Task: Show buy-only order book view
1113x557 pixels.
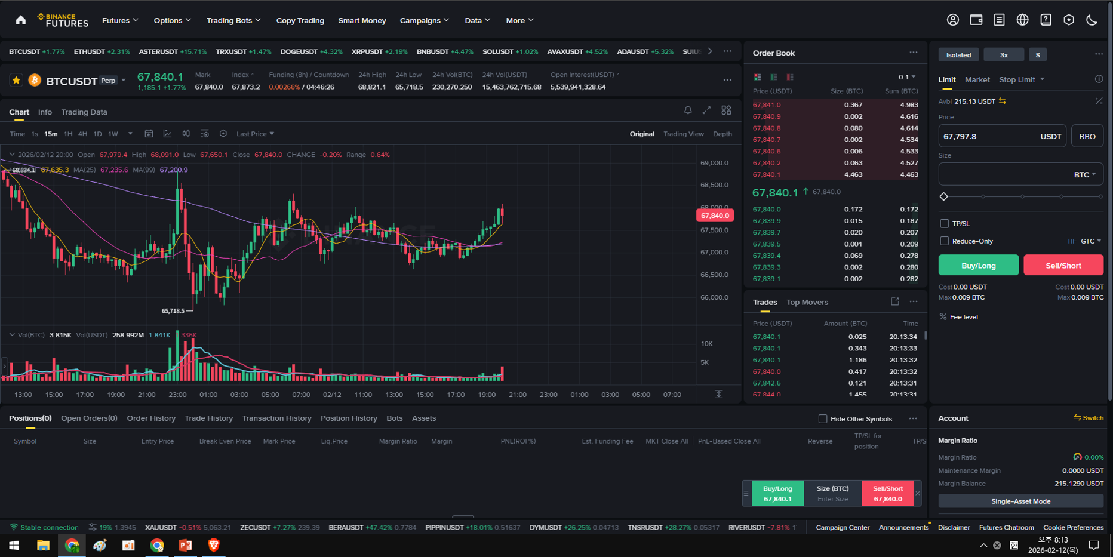Action: point(774,77)
